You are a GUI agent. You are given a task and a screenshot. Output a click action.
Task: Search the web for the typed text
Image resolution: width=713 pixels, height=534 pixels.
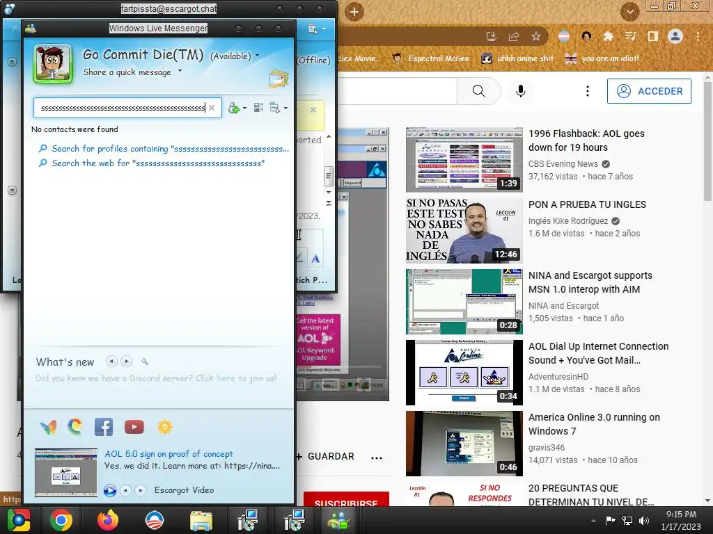158,163
